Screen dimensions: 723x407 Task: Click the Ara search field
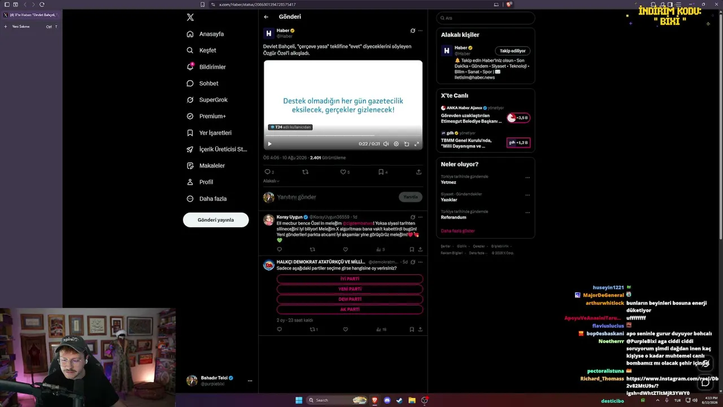point(486,18)
